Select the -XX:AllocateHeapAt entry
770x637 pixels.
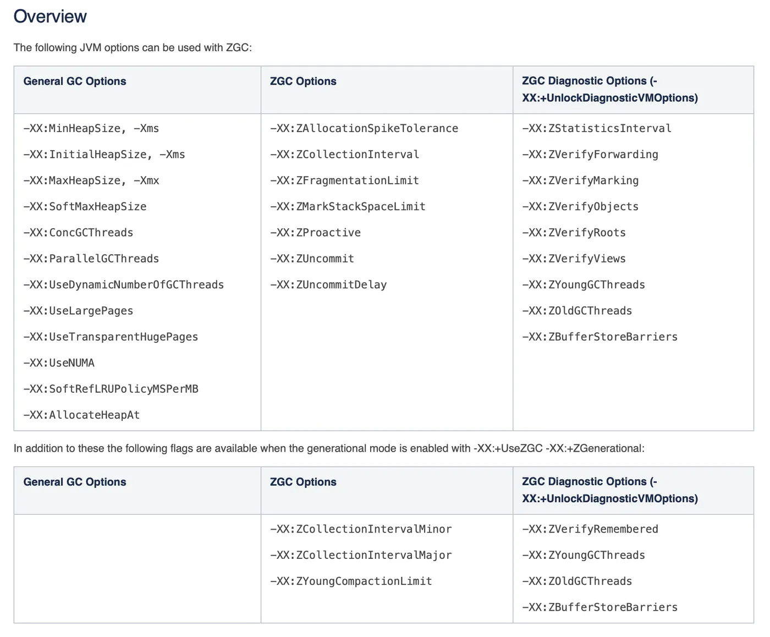point(81,415)
